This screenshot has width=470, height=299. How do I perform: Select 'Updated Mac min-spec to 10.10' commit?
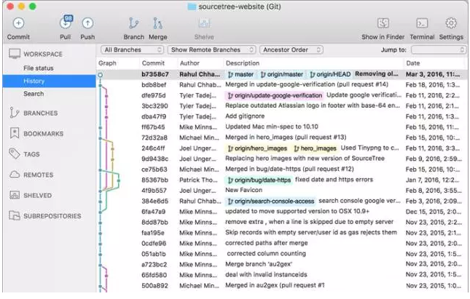point(281,127)
